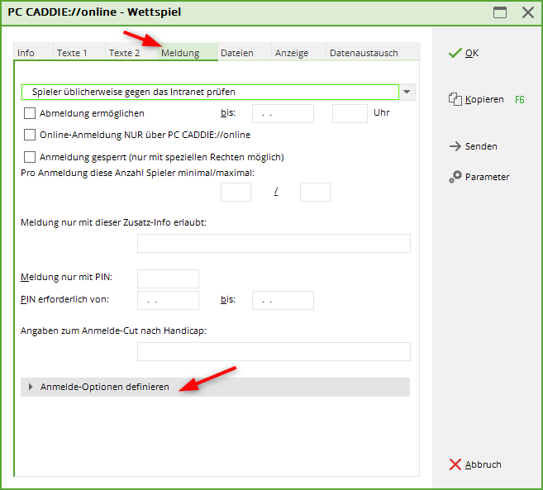The image size is (543, 490).
Task: Focus the Anmelde-Cut nach Handicap field
Action: pos(274,352)
